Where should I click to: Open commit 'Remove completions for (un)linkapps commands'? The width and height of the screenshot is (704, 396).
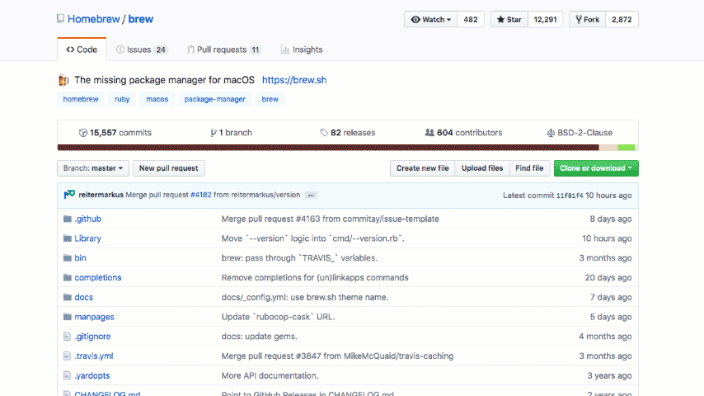[315, 278]
